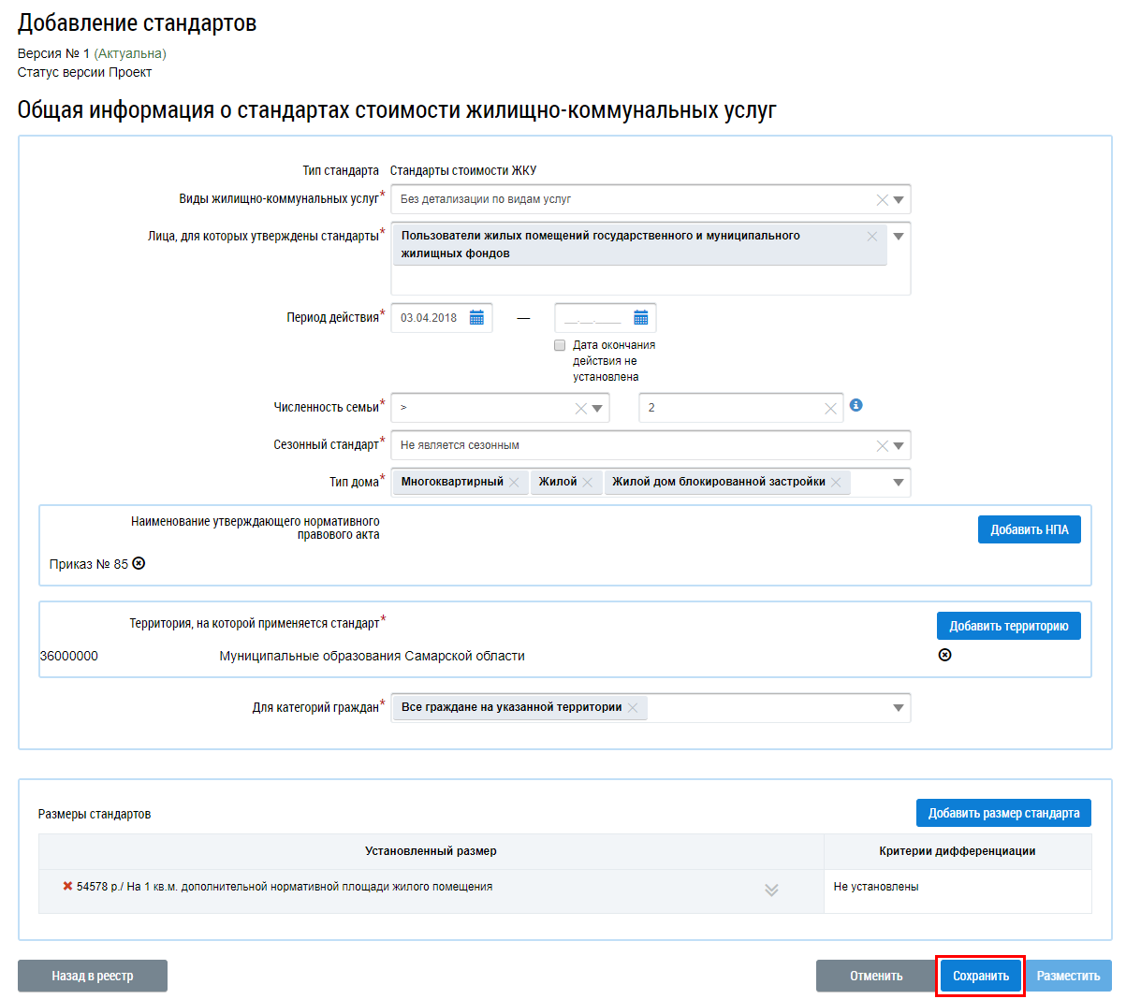The width and height of the screenshot is (1126, 999).
Task: Go back via Назад в реестр
Action: point(93,976)
